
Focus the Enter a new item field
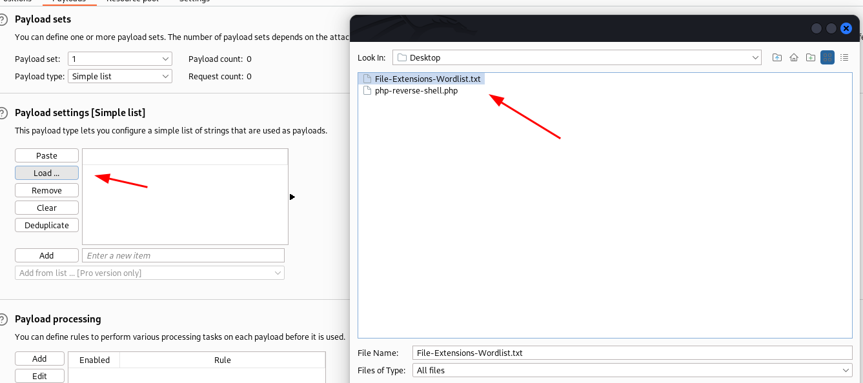[x=183, y=255]
